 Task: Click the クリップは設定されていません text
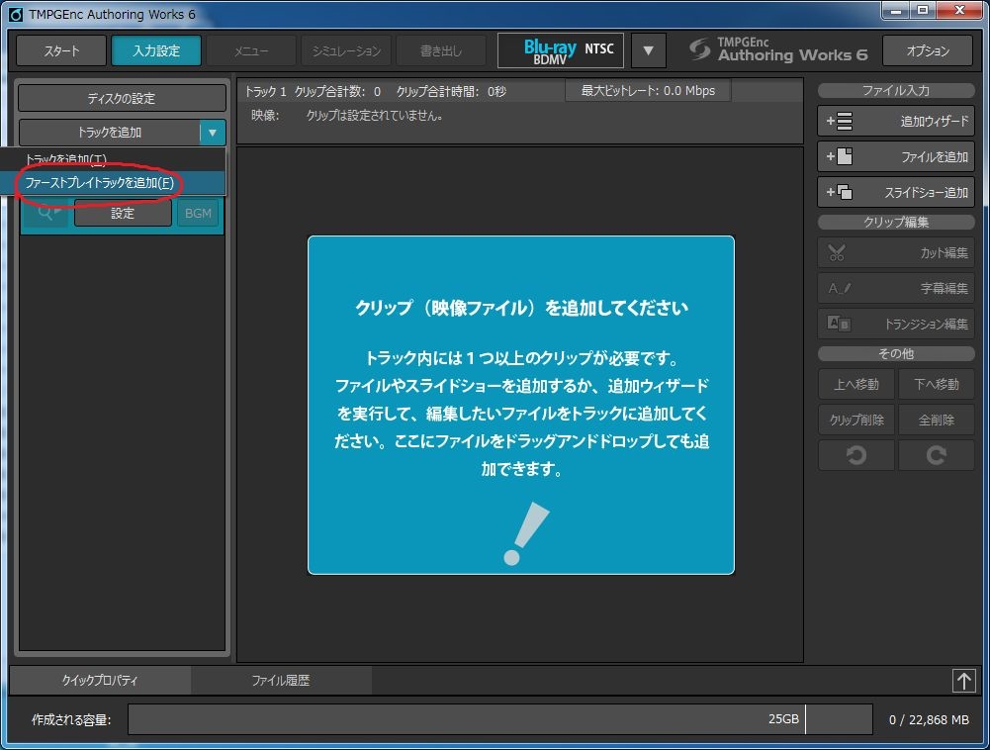click(x=375, y=116)
